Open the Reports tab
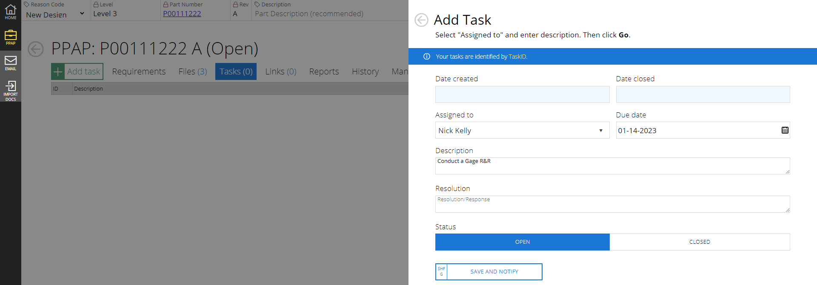Image resolution: width=817 pixels, height=285 pixels. click(x=324, y=71)
